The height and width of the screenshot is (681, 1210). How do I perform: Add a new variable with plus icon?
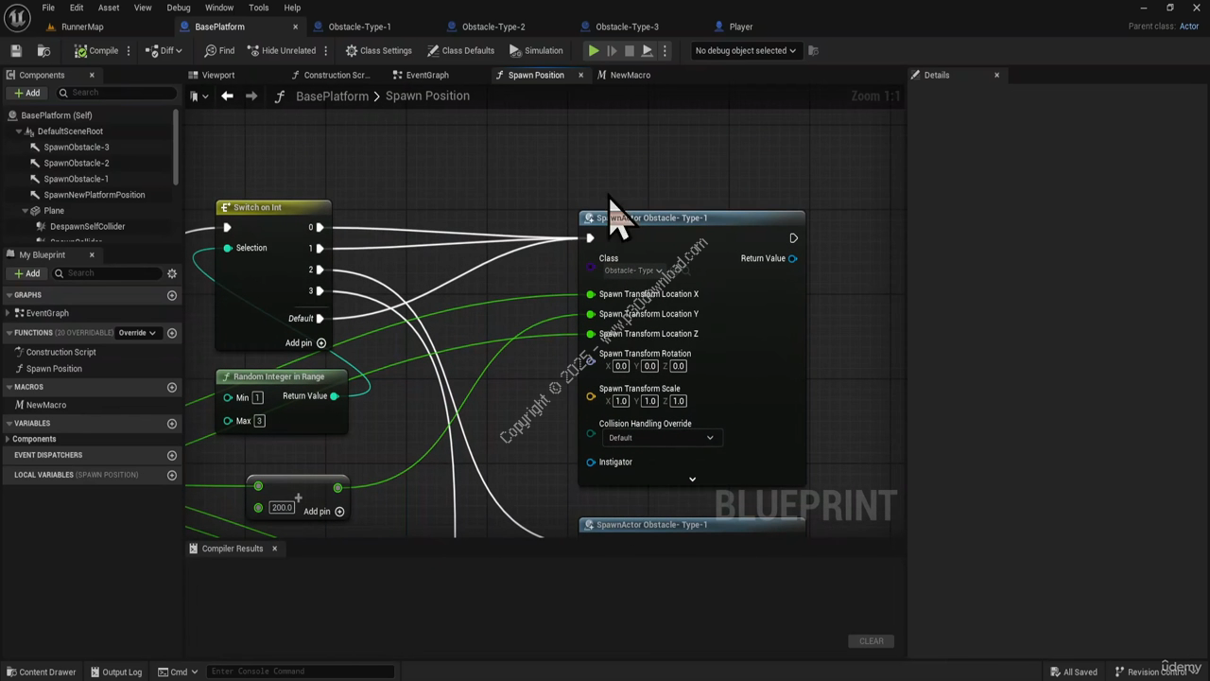tap(172, 424)
